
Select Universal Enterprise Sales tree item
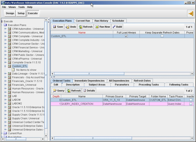(x=27, y=126)
